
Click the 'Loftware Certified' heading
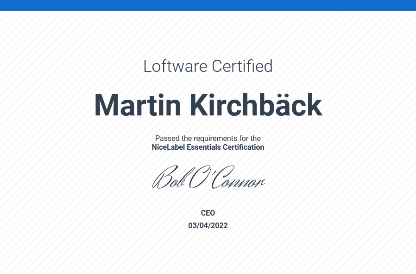(x=208, y=66)
